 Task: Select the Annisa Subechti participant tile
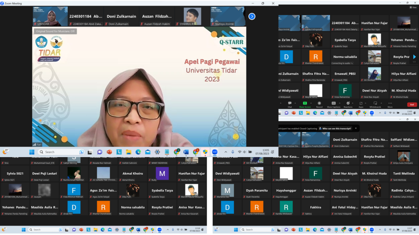coord(345,157)
